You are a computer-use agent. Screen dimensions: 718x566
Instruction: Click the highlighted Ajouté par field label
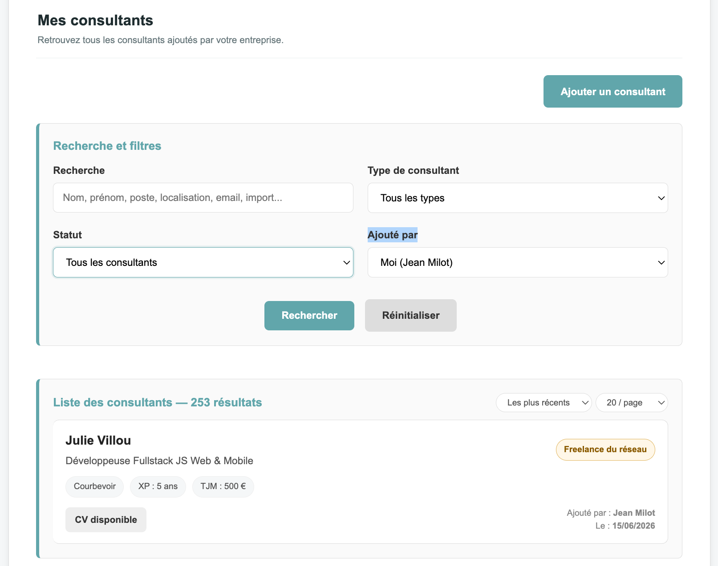[x=393, y=235]
